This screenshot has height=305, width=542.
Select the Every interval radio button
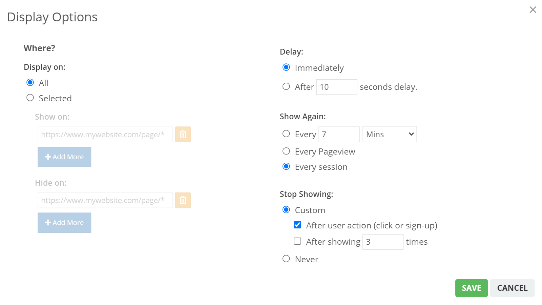286,134
